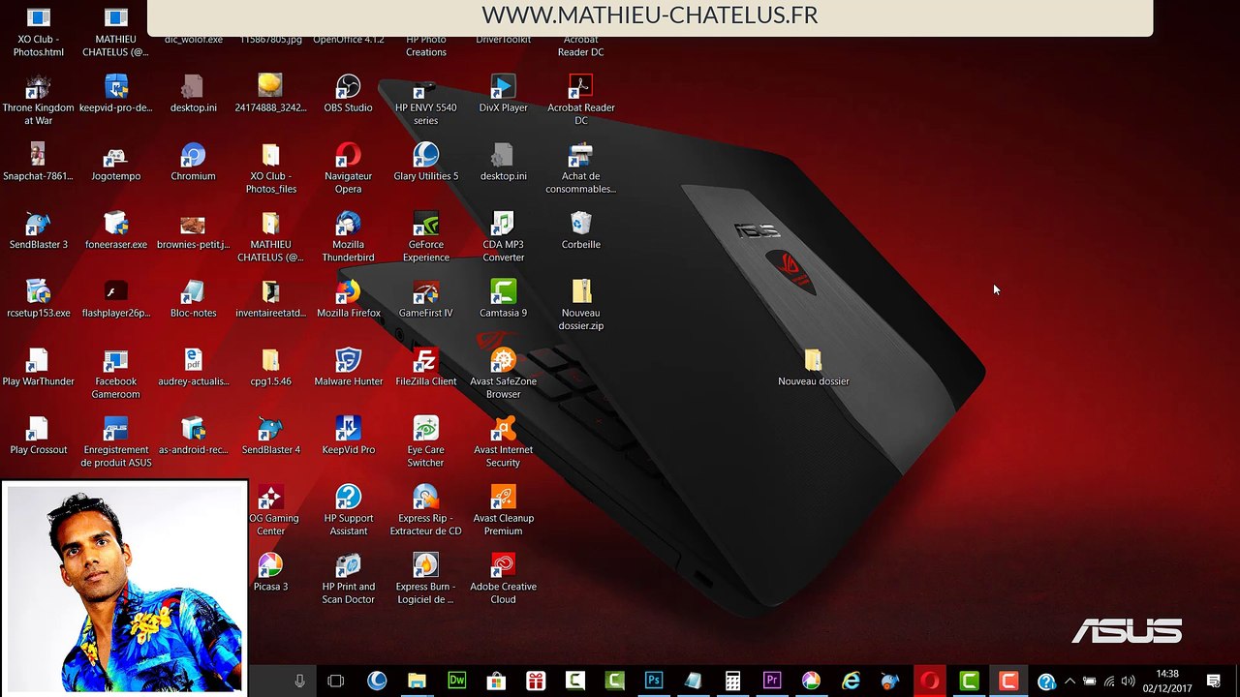The width and height of the screenshot is (1240, 697).
Task: Launch GeForce Experience from desktop
Action: (x=425, y=237)
